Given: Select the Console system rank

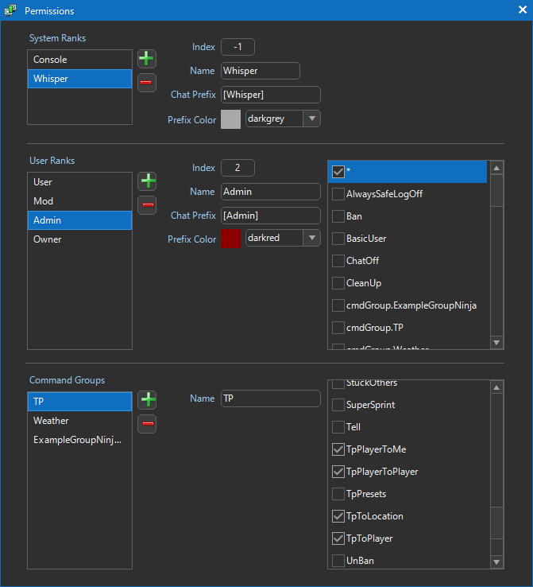Looking at the screenshot, I should pos(79,60).
